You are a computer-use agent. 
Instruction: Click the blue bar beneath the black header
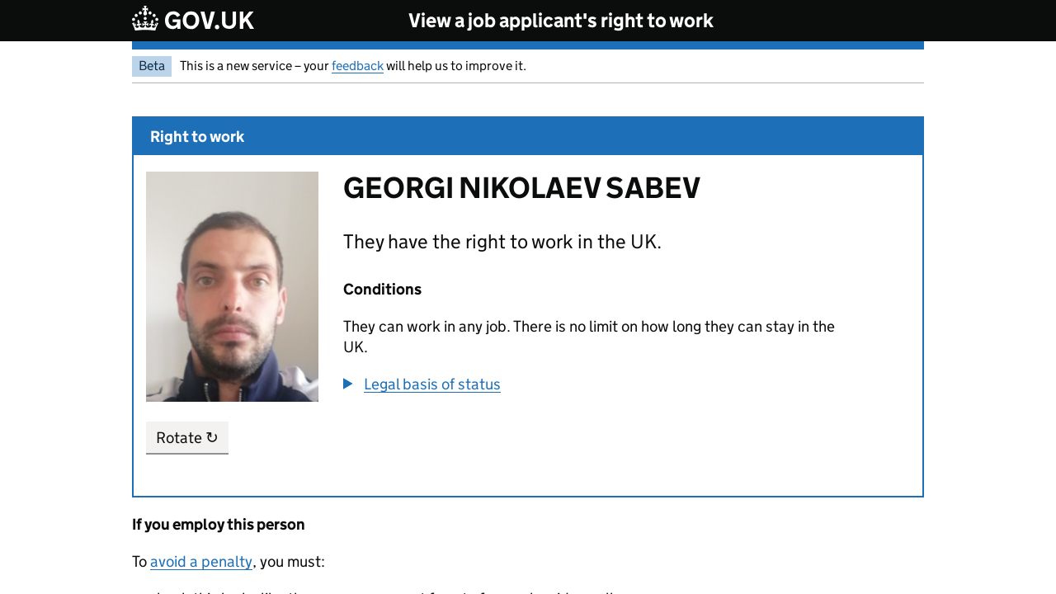(528, 45)
